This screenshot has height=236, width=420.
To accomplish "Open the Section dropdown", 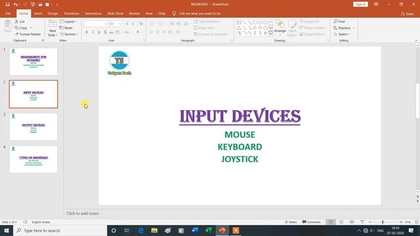I will [x=68, y=34].
